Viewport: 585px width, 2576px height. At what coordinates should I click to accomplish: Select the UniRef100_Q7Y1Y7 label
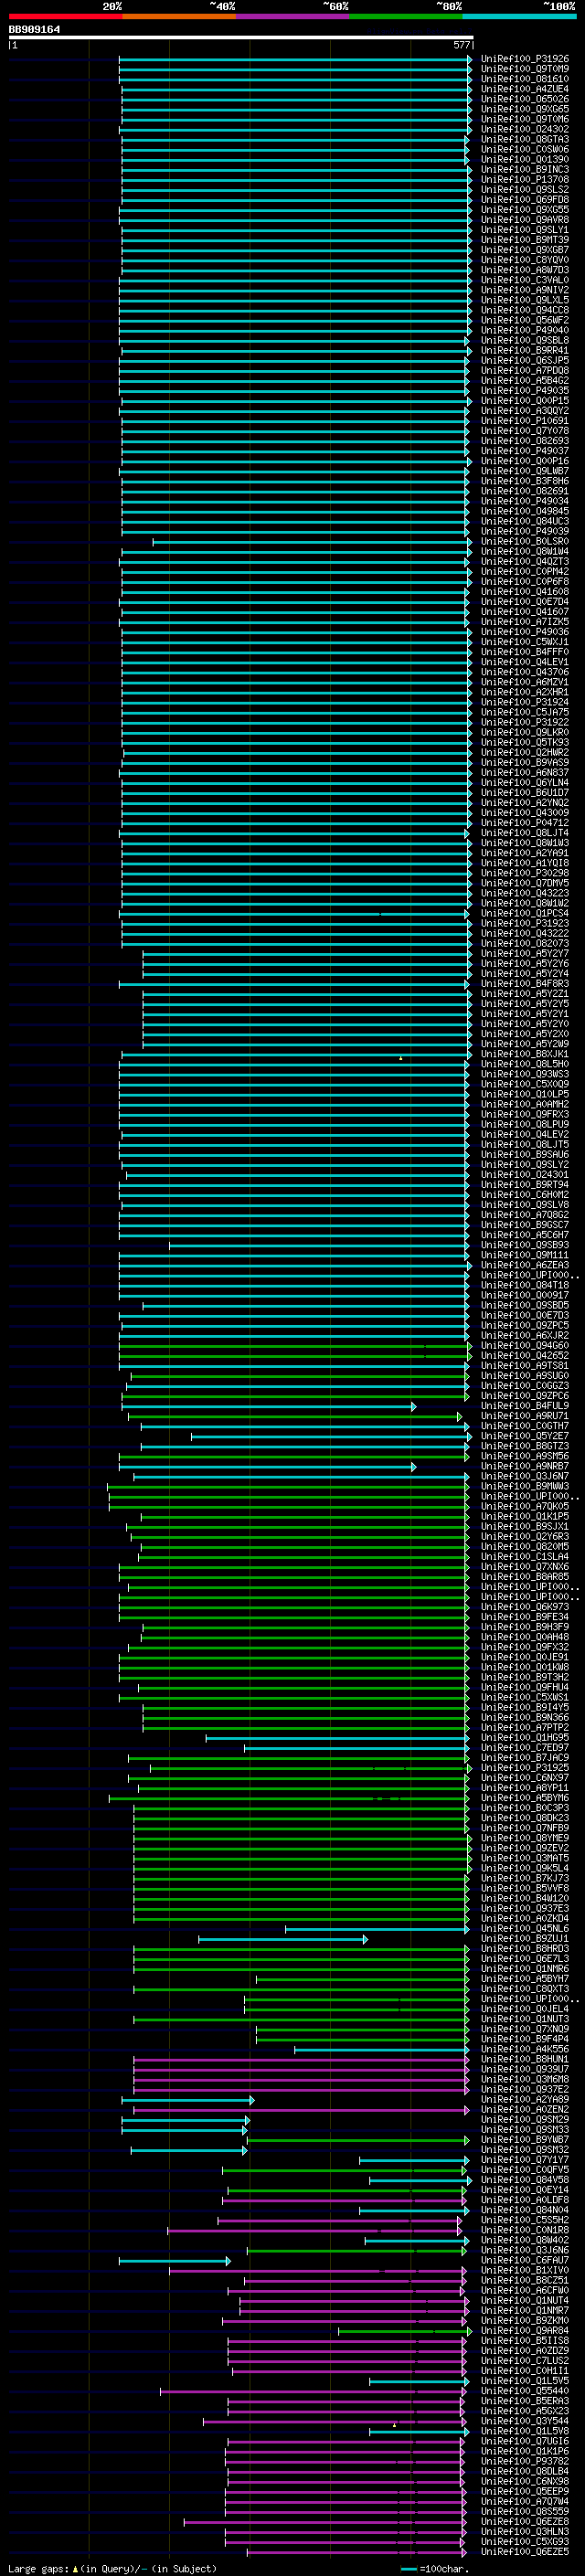click(x=525, y=2159)
